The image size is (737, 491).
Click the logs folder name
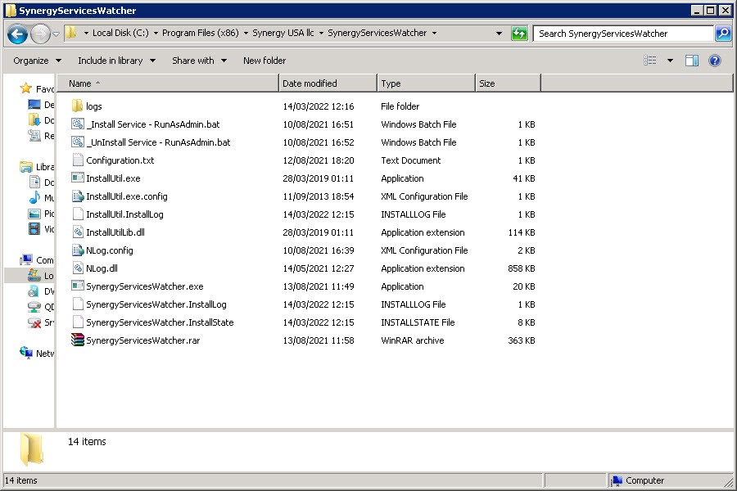[x=94, y=106]
